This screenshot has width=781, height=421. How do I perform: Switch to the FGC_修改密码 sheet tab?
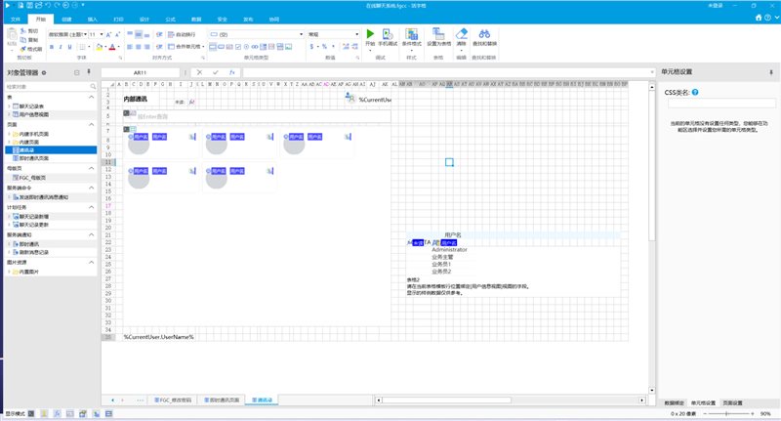[x=173, y=400]
